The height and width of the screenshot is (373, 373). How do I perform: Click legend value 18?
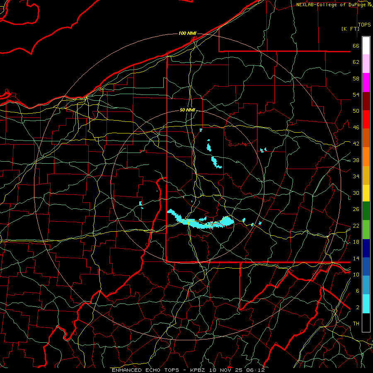(x=356, y=242)
